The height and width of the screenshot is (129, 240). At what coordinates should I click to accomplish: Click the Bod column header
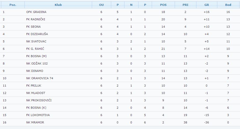(228, 5)
